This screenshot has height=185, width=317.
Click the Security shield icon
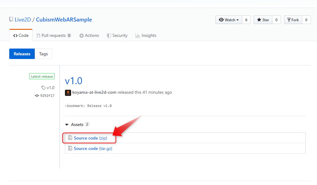(x=109, y=36)
